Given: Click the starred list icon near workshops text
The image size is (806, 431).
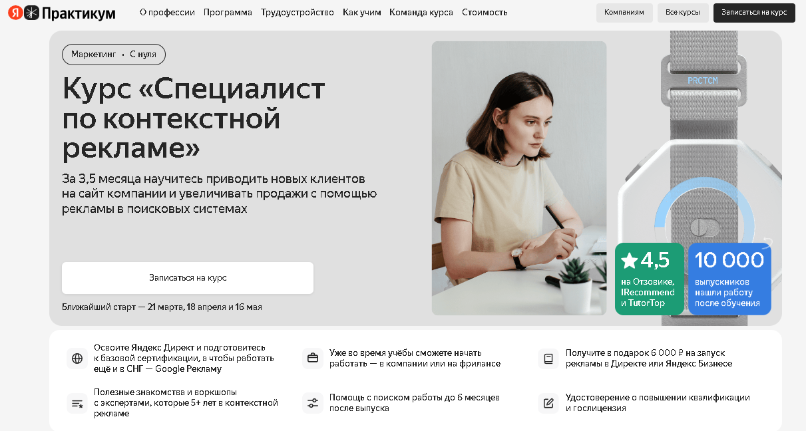Looking at the screenshot, I should [x=77, y=403].
